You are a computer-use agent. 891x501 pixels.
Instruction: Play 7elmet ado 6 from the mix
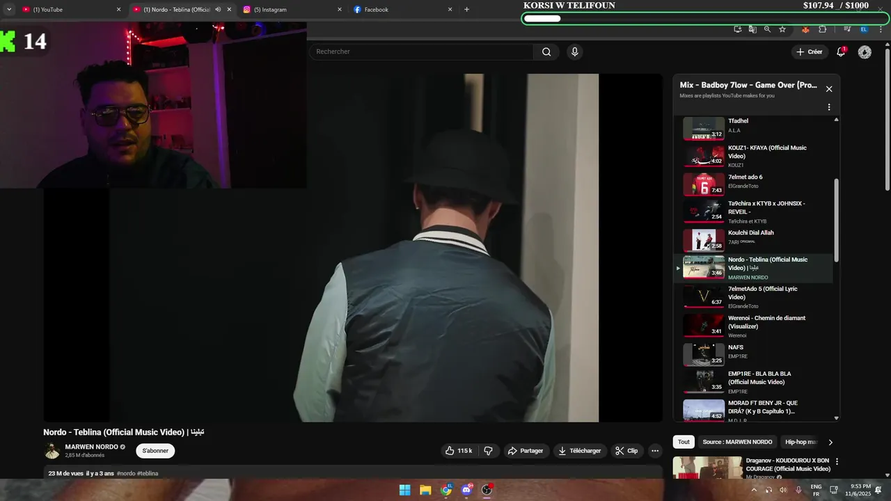click(752, 184)
